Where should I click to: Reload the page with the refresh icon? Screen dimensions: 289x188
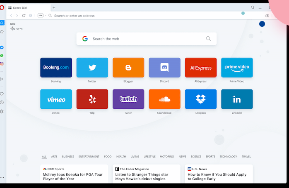tap(24, 16)
